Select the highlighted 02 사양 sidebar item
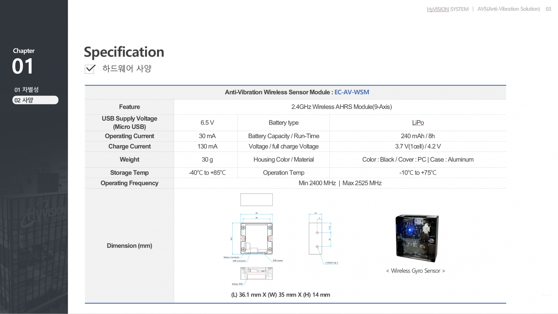Screen dimensions: 558x314 pos(35,100)
